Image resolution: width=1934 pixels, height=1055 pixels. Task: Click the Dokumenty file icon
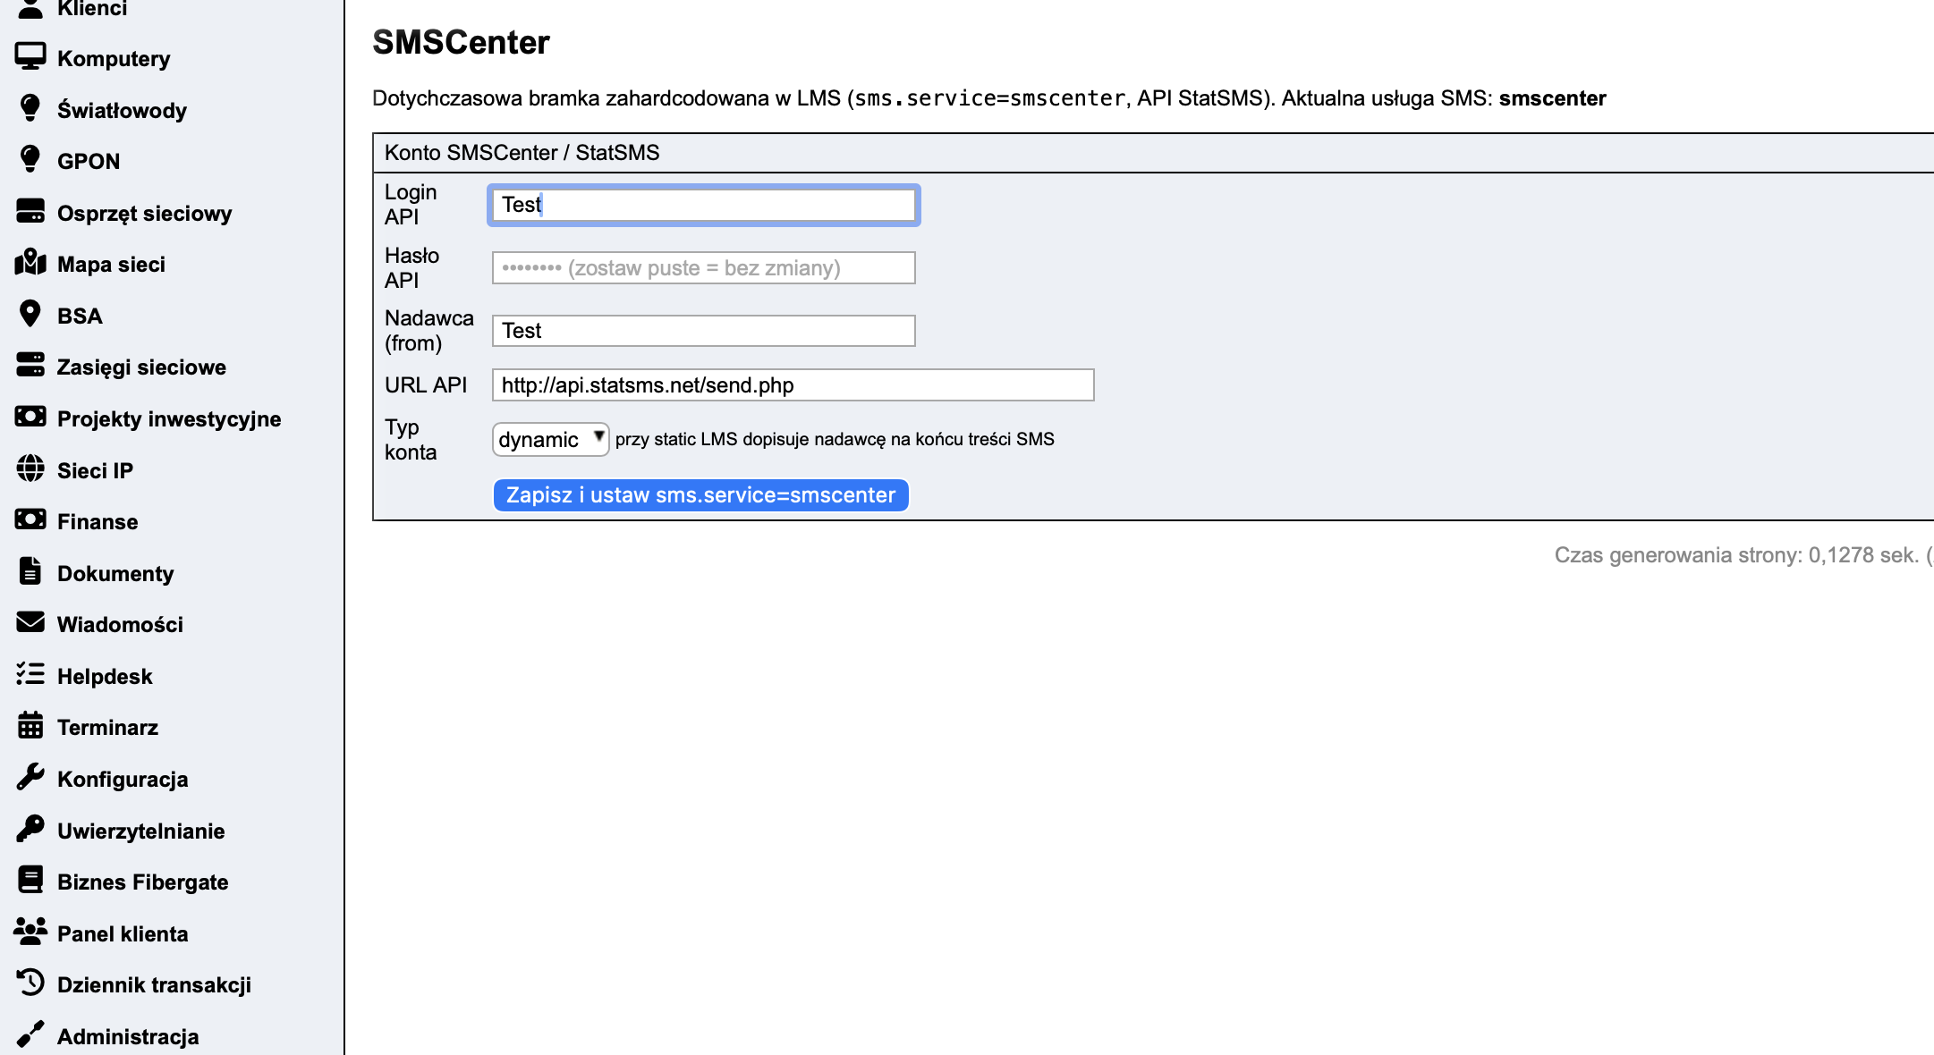click(30, 571)
